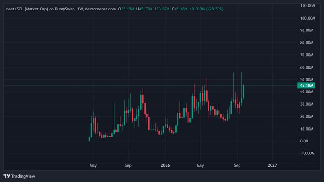Viewport: 324px width, 182px height.
Task: Click the low value 33.87M
Action: coord(163,9)
